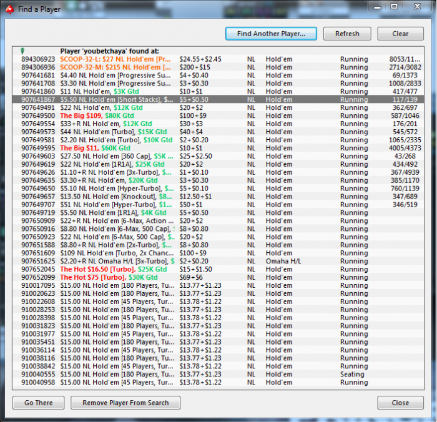Select the $33+R NL Hold'em $12K Gtd row

[219, 124]
